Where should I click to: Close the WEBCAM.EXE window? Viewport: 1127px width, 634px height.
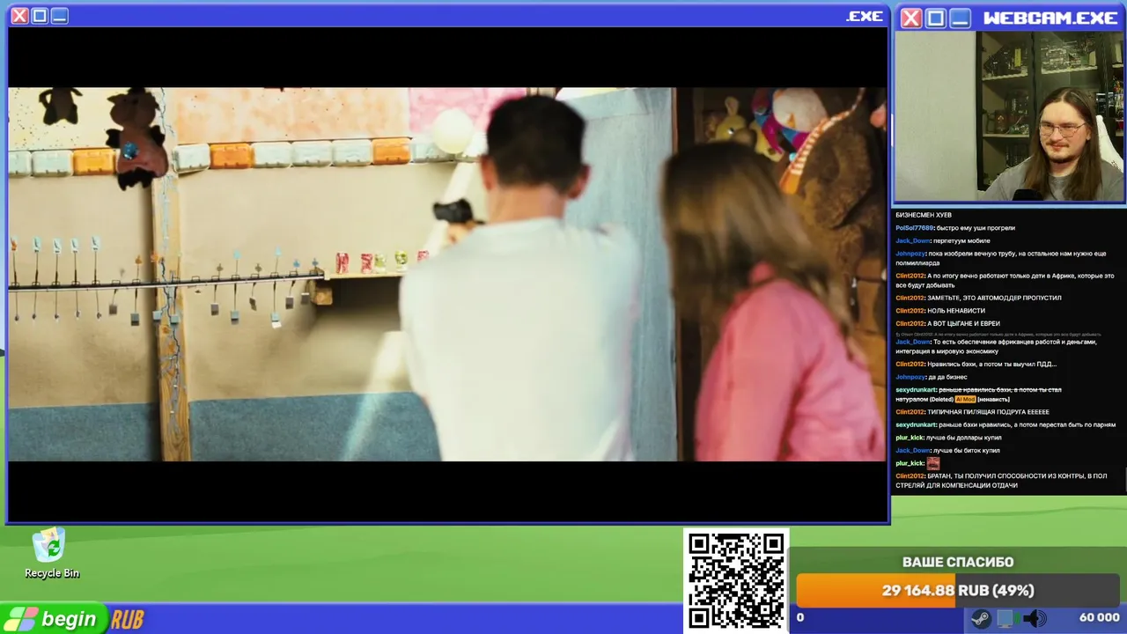911,18
